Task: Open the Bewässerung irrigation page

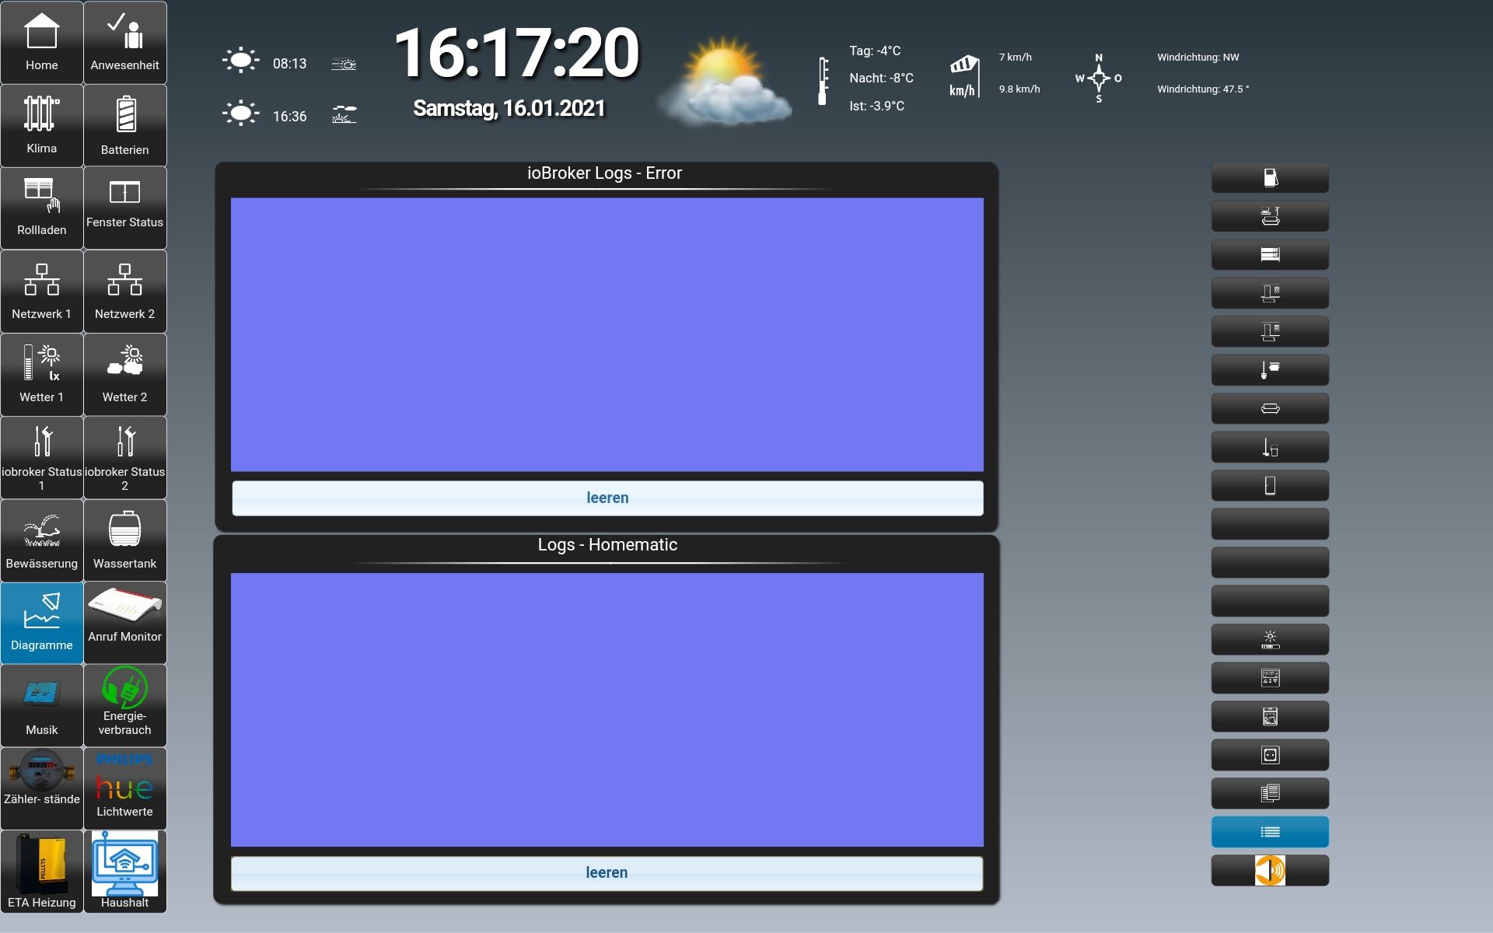Action: point(42,540)
